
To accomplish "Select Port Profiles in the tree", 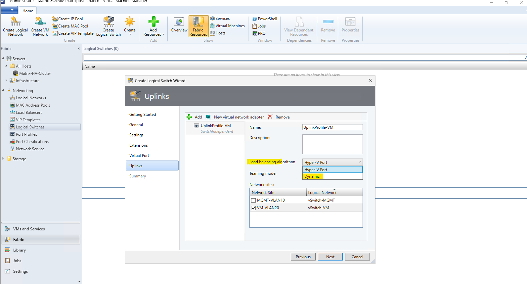I will tap(26, 134).
